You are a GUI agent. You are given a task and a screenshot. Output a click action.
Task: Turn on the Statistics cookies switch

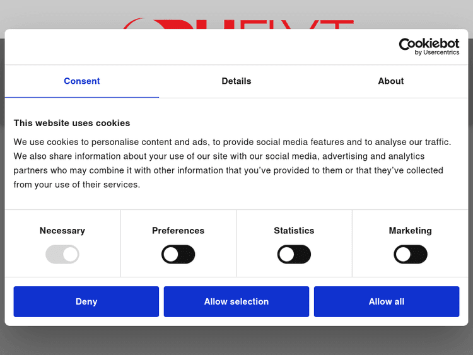(294, 255)
